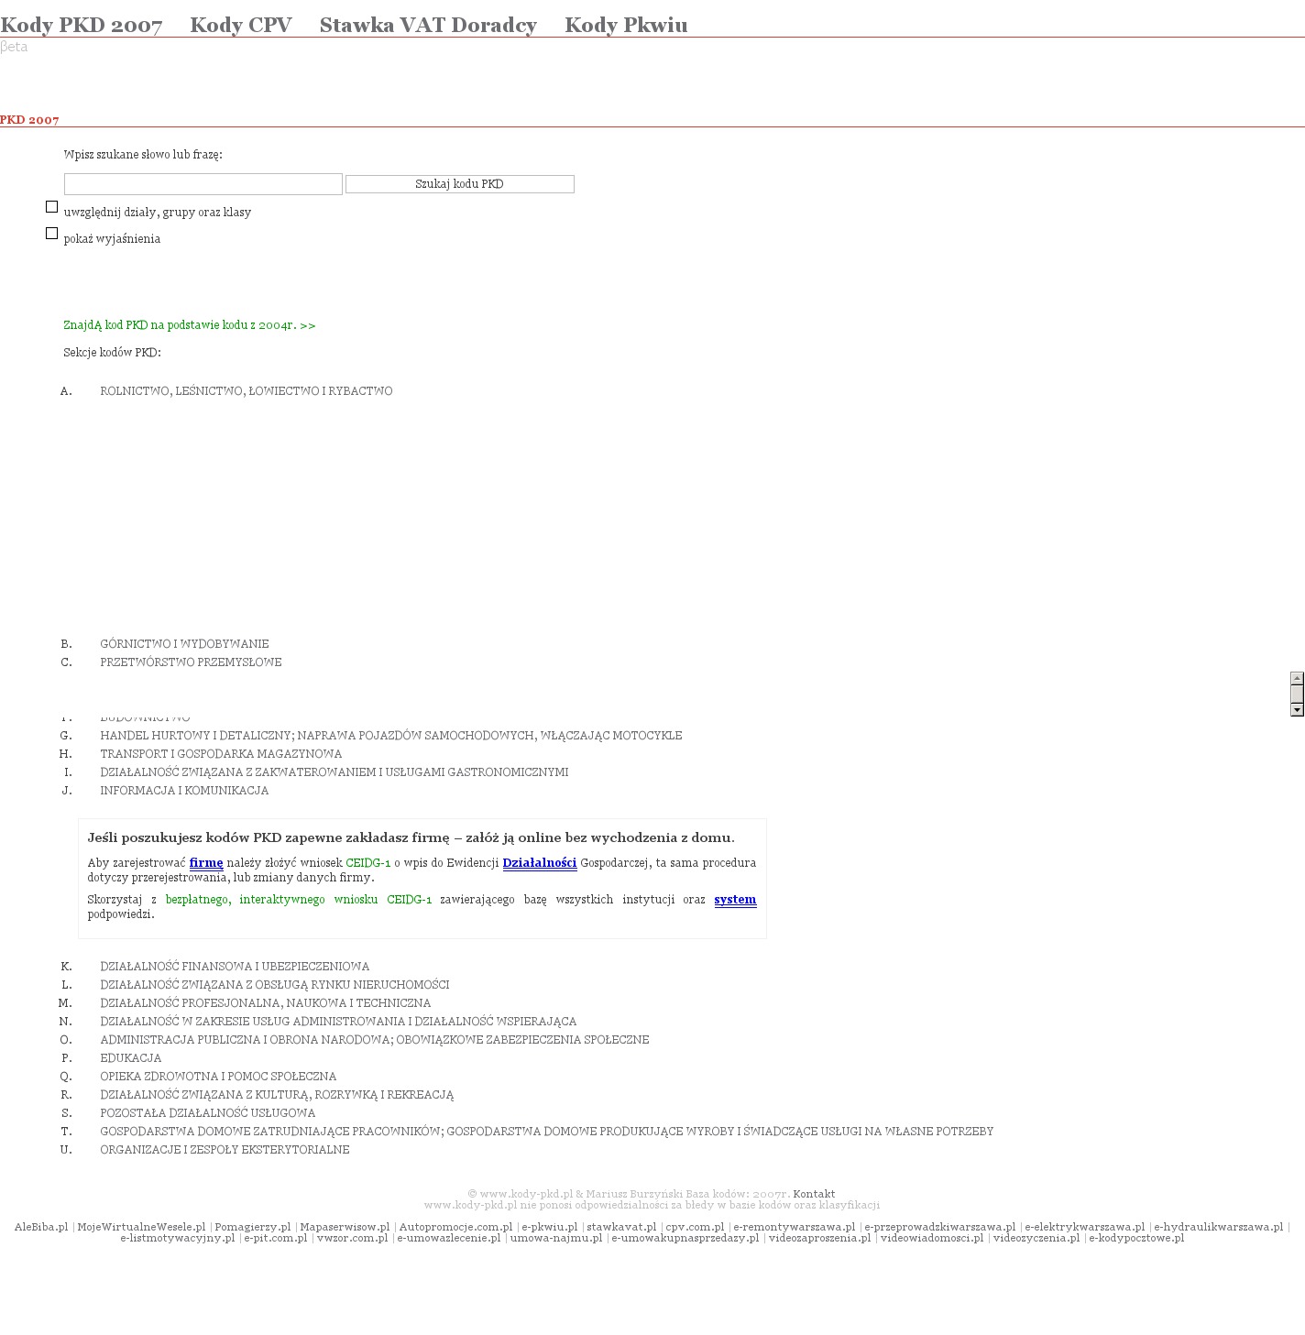1305x1335 pixels.
Task: Expand section C Przetwórstwo Przemysłowe
Action: pos(191,662)
